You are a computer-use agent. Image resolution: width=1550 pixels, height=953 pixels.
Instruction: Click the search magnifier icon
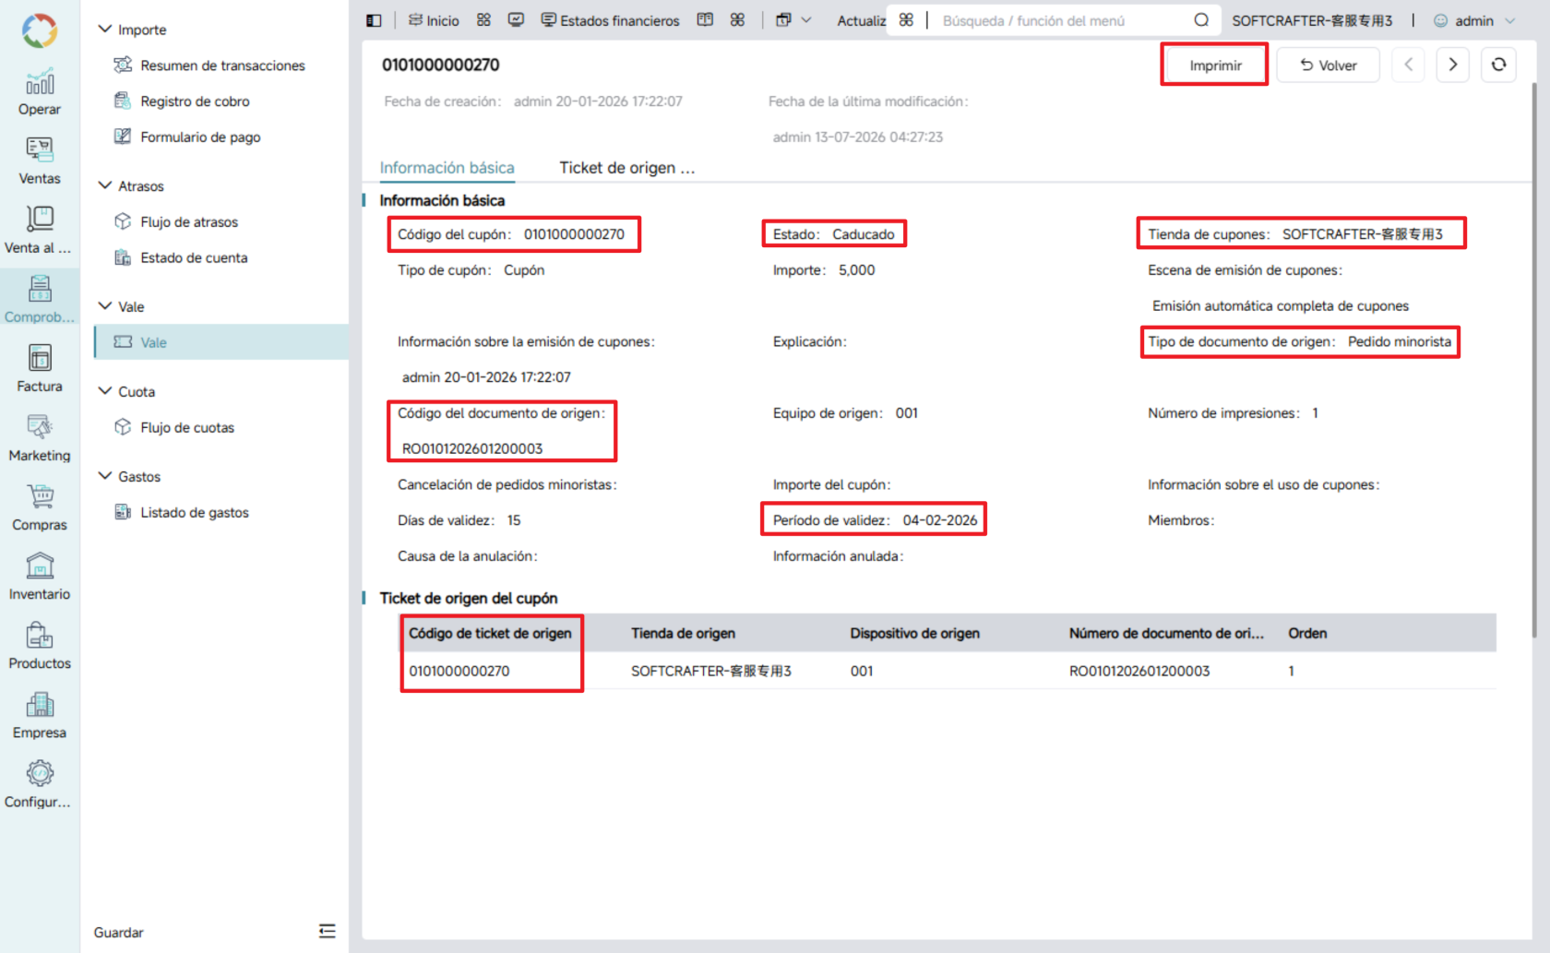point(1201,20)
